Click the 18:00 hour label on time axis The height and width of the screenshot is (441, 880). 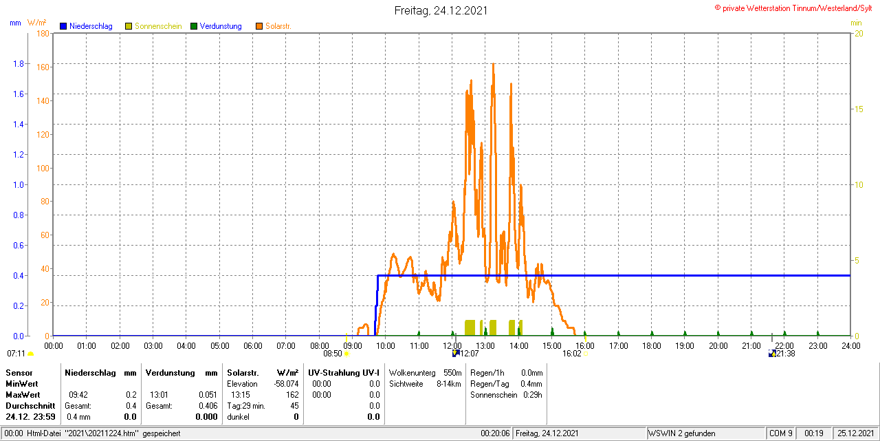pyautogui.click(x=652, y=345)
